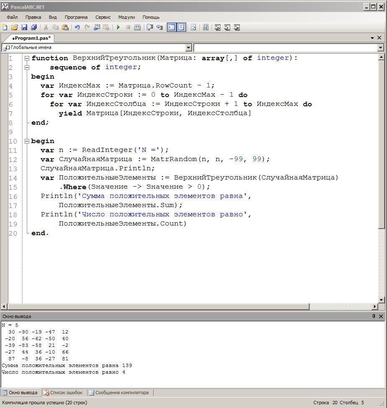Select the Program1.pas tab
This screenshot has width=387, height=408.
(x=31, y=38)
